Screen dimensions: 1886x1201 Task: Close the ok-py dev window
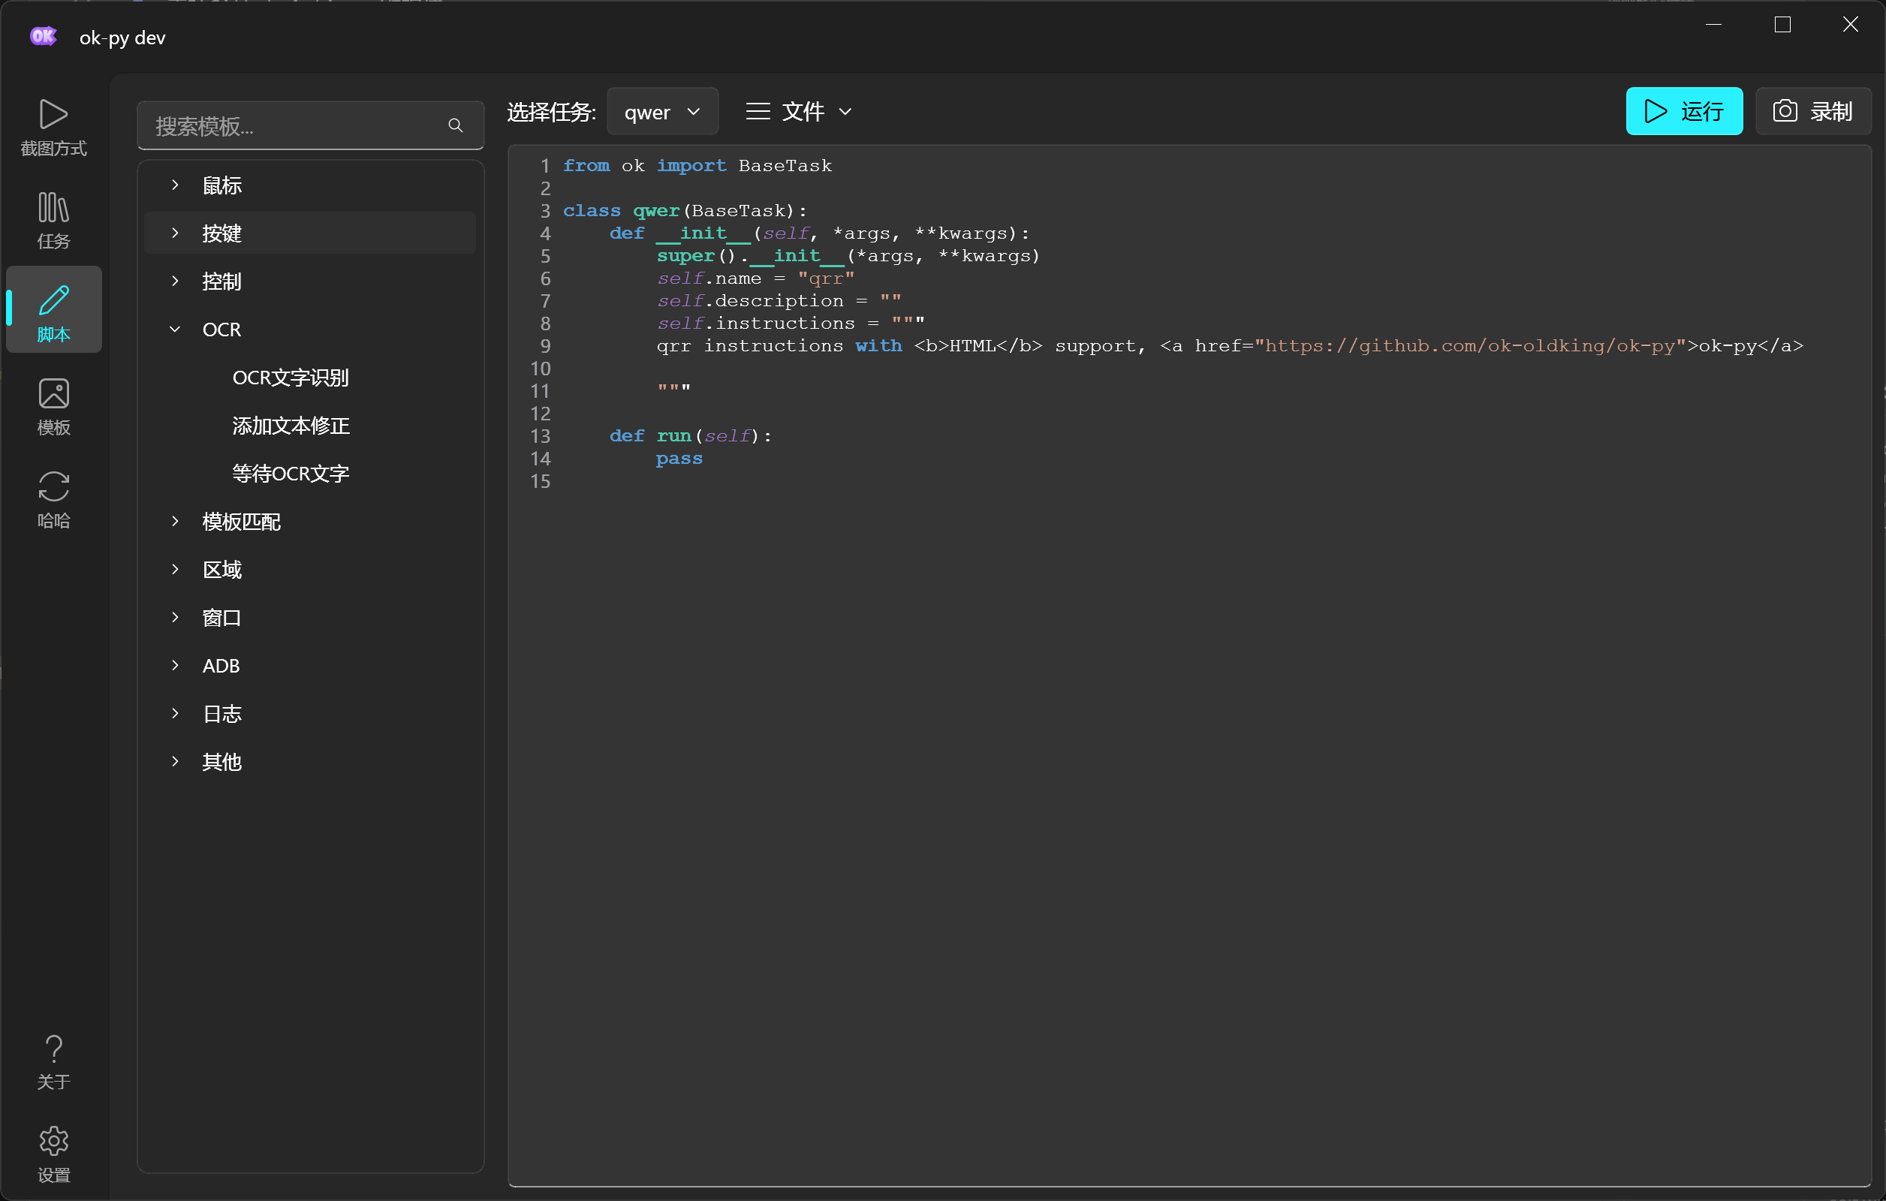click(1851, 24)
